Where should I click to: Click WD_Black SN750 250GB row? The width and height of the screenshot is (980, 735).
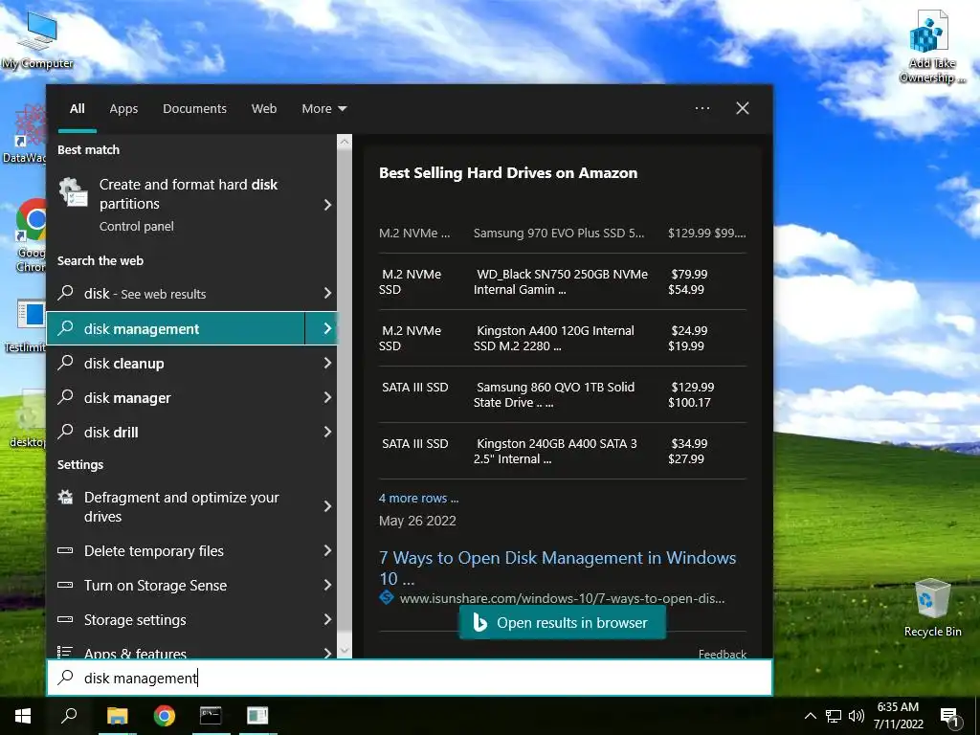562,281
